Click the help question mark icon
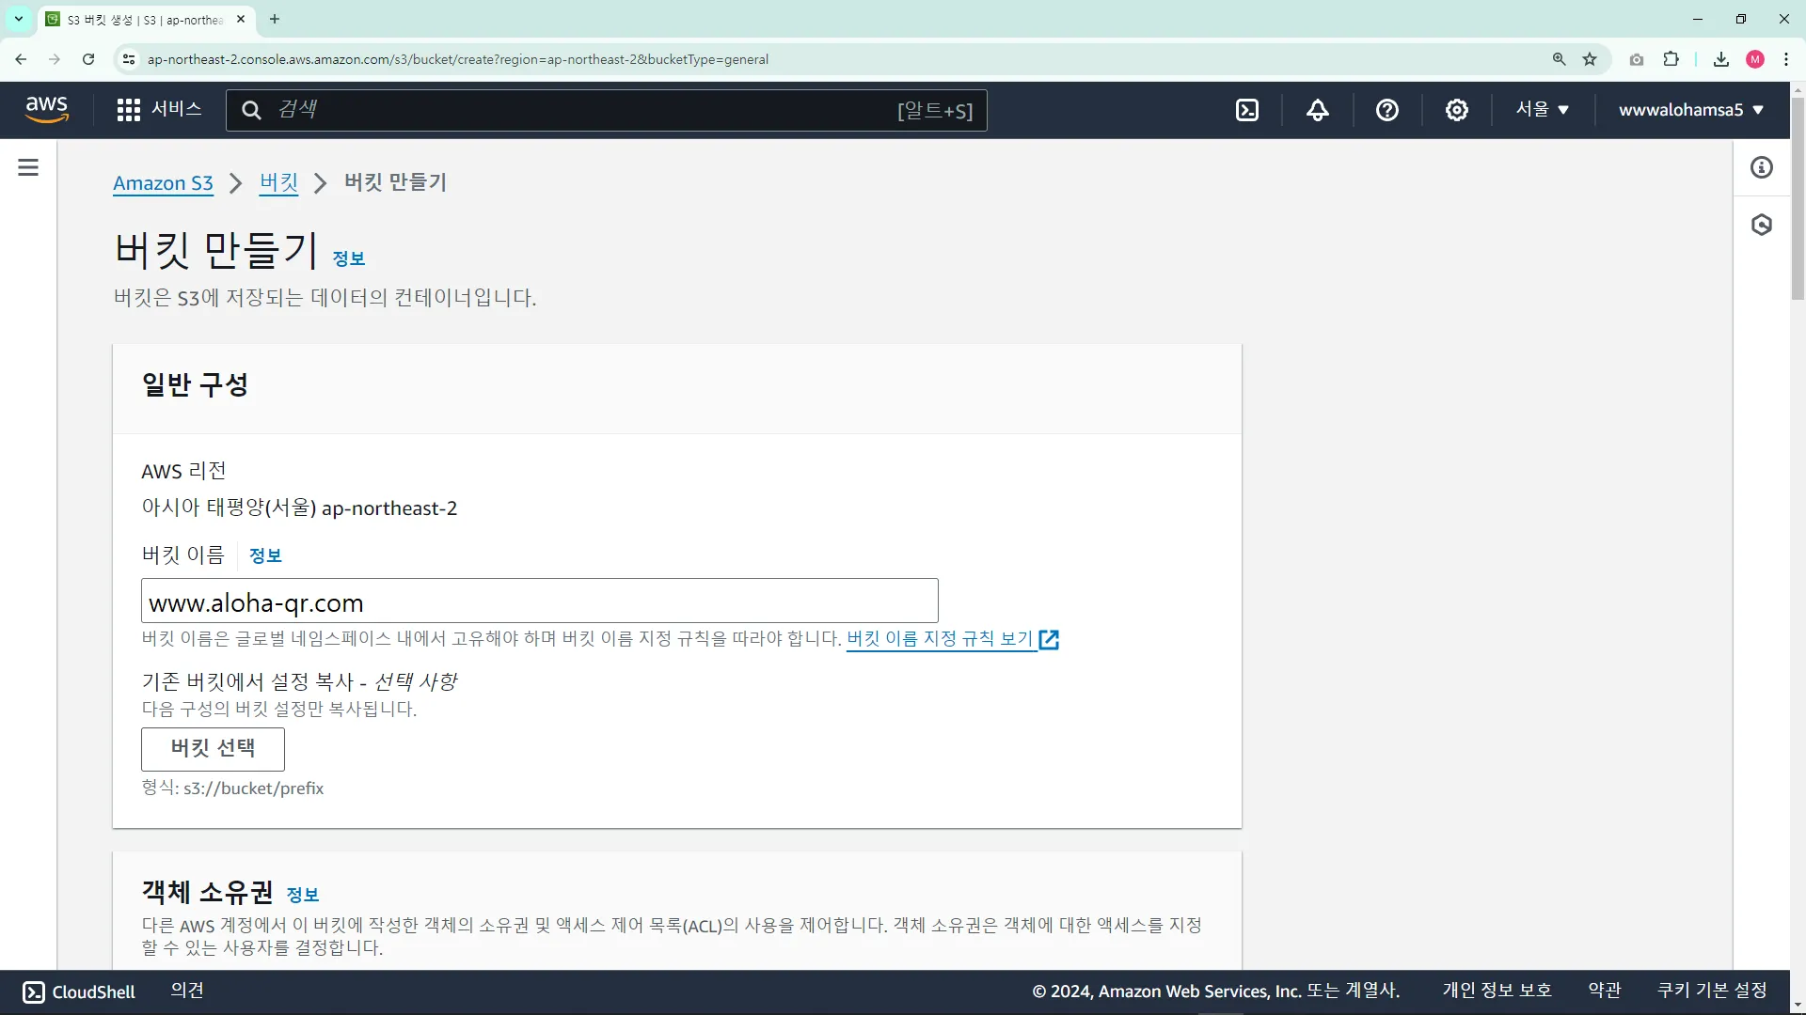 (1387, 110)
